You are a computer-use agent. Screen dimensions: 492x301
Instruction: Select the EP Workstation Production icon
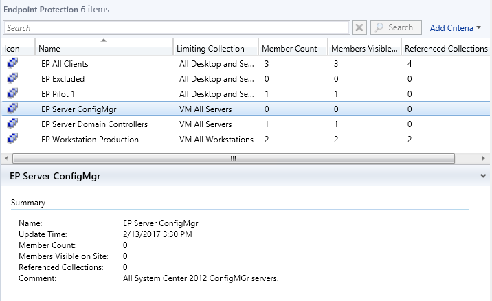click(12, 140)
